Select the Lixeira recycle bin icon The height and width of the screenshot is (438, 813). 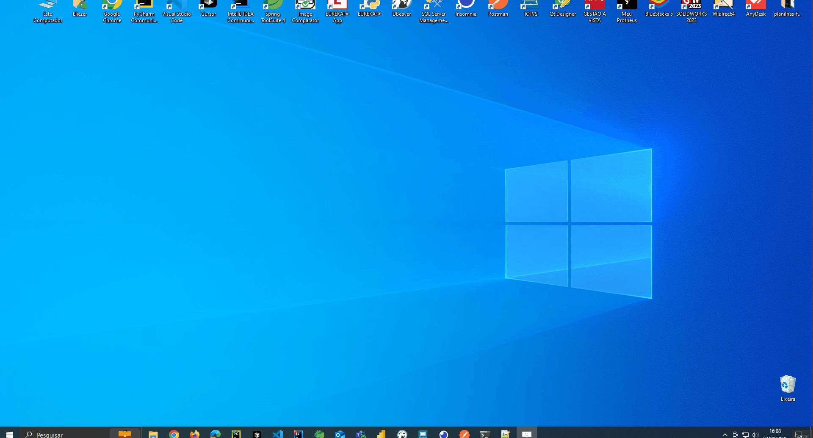[x=788, y=388]
